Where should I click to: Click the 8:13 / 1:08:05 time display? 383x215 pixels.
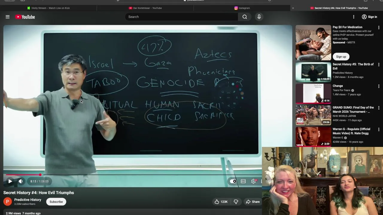[x=39, y=181]
